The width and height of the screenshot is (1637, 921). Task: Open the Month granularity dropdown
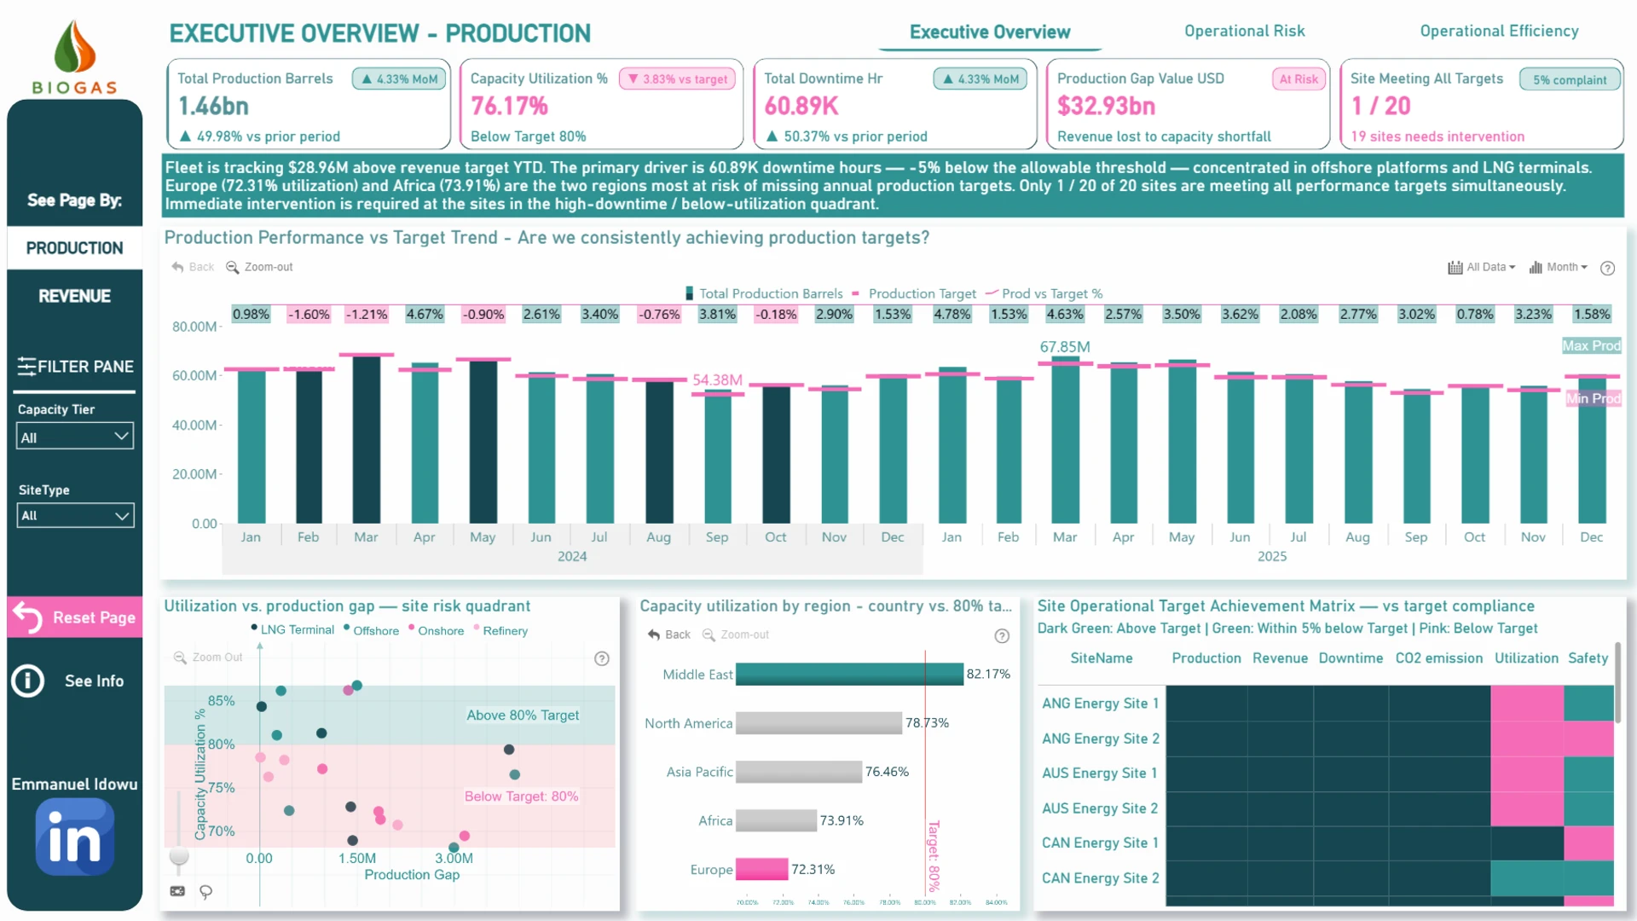[x=1559, y=267]
